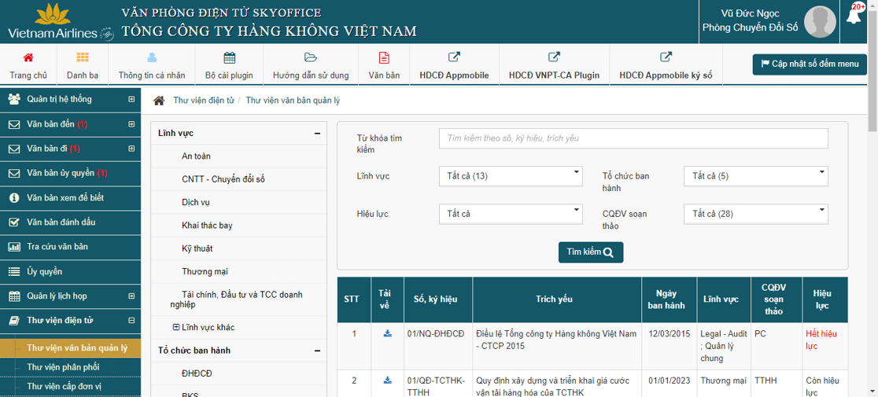
Task: Click the user avatar picture
Action: [x=820, y=21]
